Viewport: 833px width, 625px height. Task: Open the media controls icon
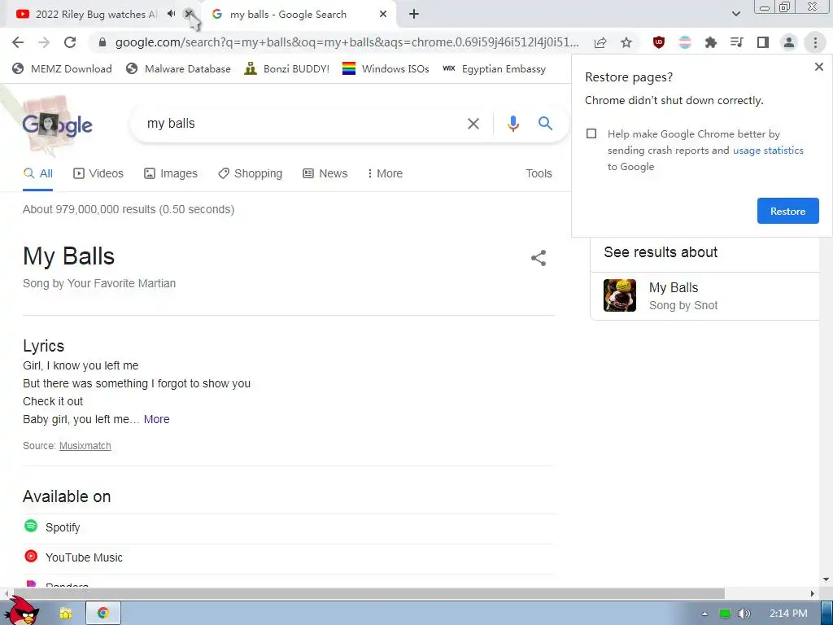pyautogui.click(x=737, y=42)
